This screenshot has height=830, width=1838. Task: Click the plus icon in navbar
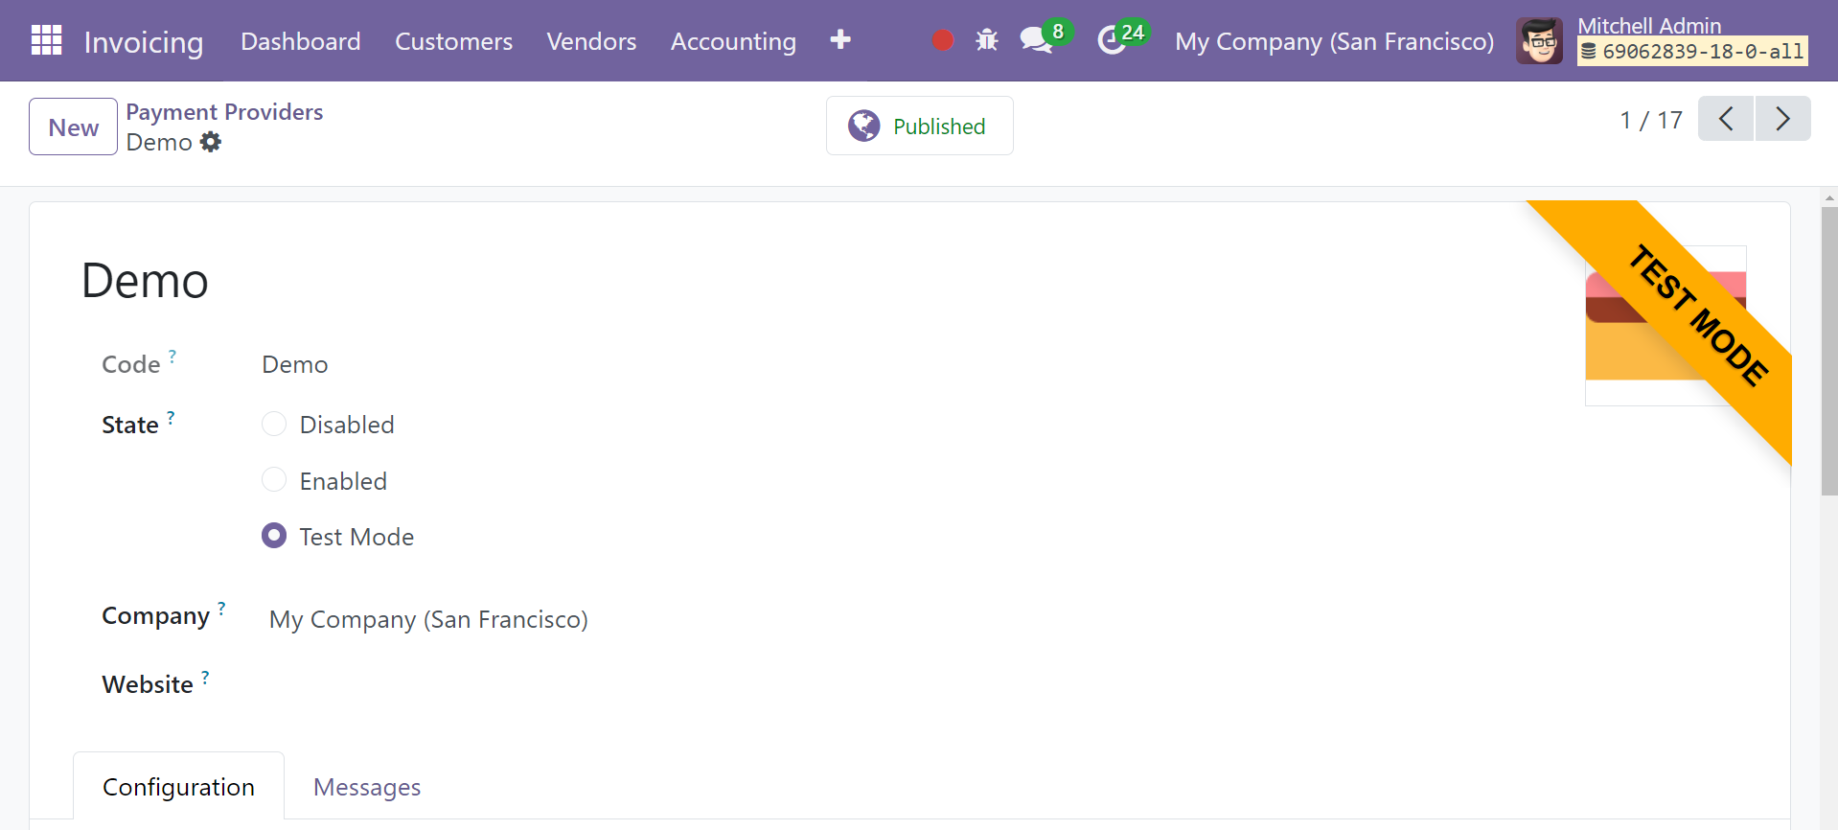(840, 40)
